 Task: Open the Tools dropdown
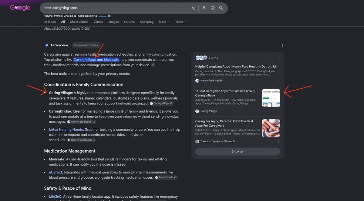point(180,22)
